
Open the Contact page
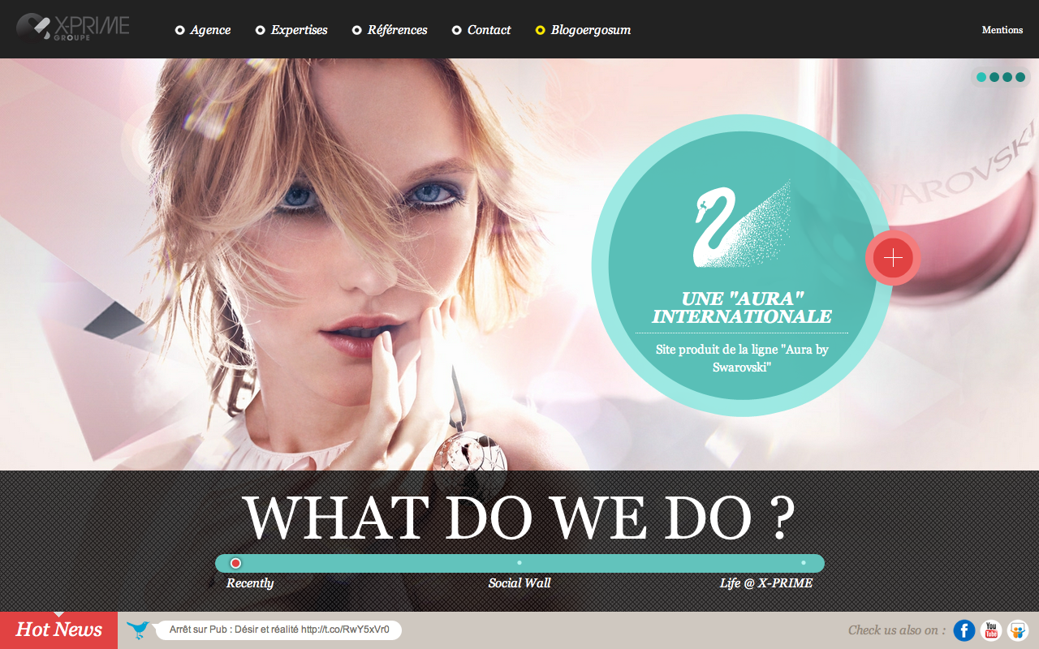481,30
